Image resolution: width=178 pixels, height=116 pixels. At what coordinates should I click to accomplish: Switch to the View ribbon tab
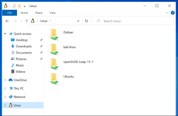(x=52, y=13)
